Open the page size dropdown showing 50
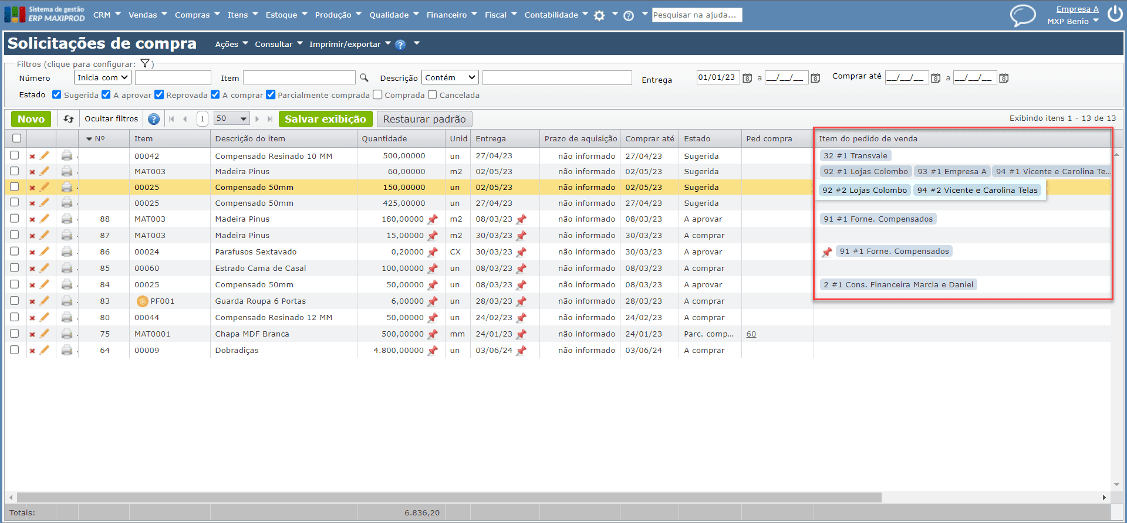 point(231,119)
